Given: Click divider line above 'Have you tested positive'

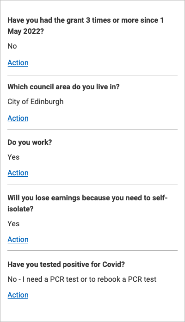Looking at the screenshot, I should pos(92,251).
